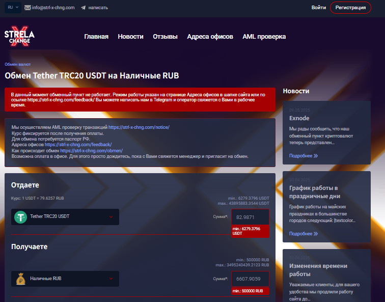Image resolution: width=385 pixels, height=302 pixels.
Task: Click the Tether TRC20 coin icon
Action: (x=20, y=217)
